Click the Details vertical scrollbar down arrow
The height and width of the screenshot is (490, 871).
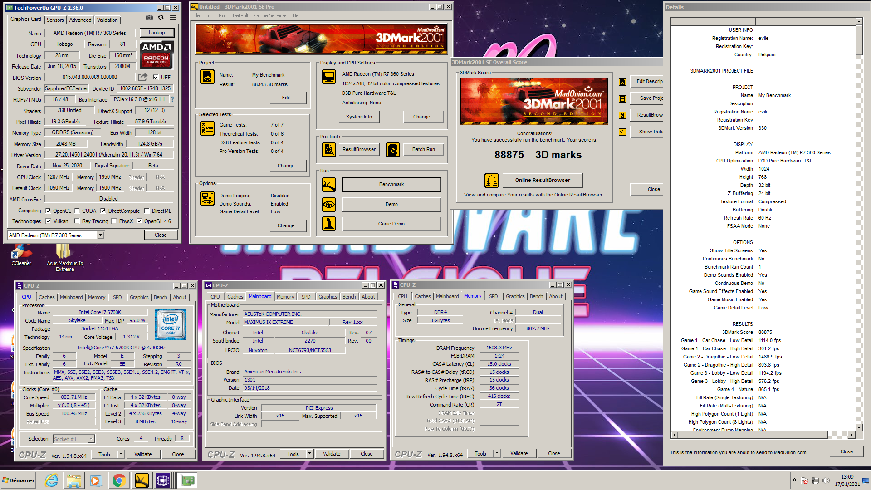point(859,427)
